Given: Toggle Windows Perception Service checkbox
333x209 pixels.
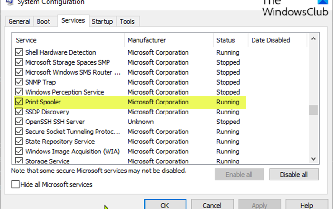Looking at the screenshot, I should click(19, 92).
